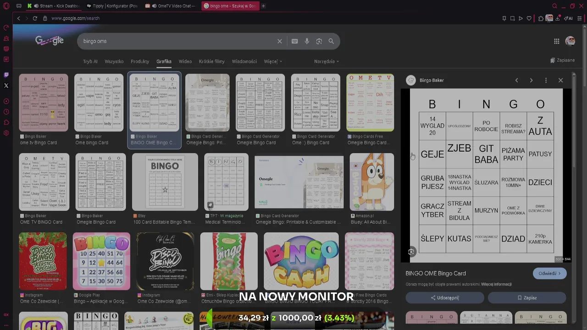Click the Odwiedź visit button
Screen dimensions: 587x330
point(550,274)
